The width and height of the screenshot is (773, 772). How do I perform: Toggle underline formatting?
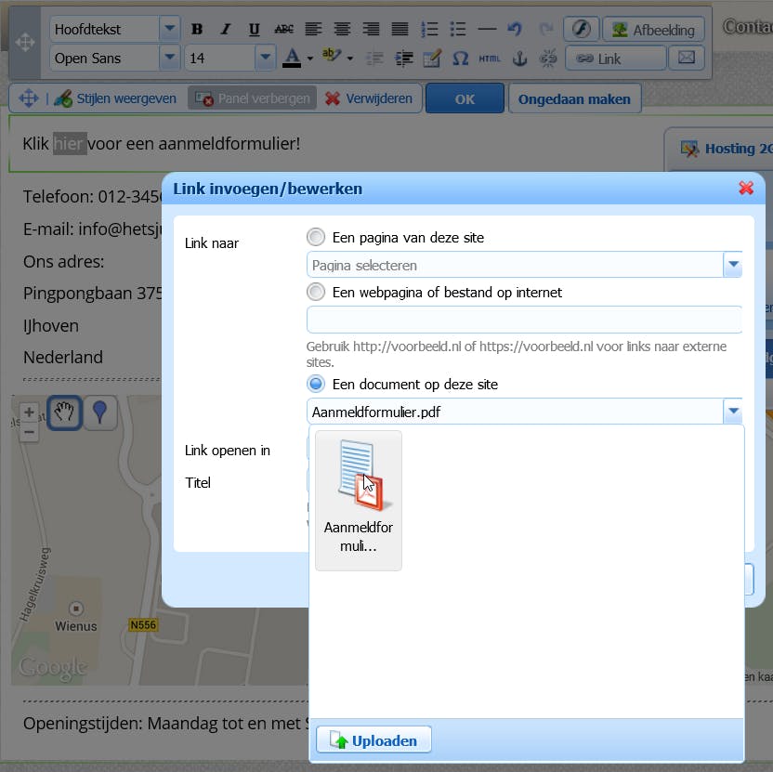[x=254, y=29]
